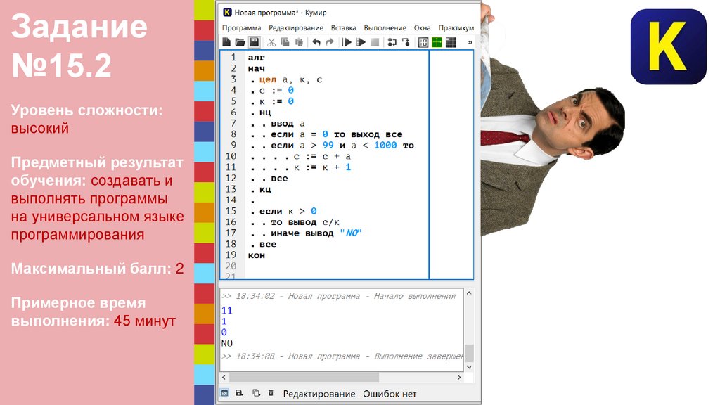This screenshot has height=405, width=720.
Task: Open an existing program file
Action: [240, 42]
